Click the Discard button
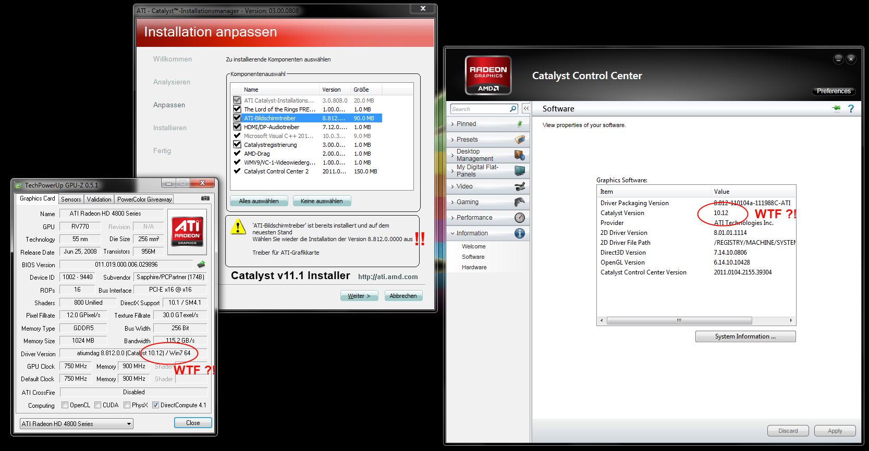The height and width of the screenshot is (451, 869). pos(788,431)
